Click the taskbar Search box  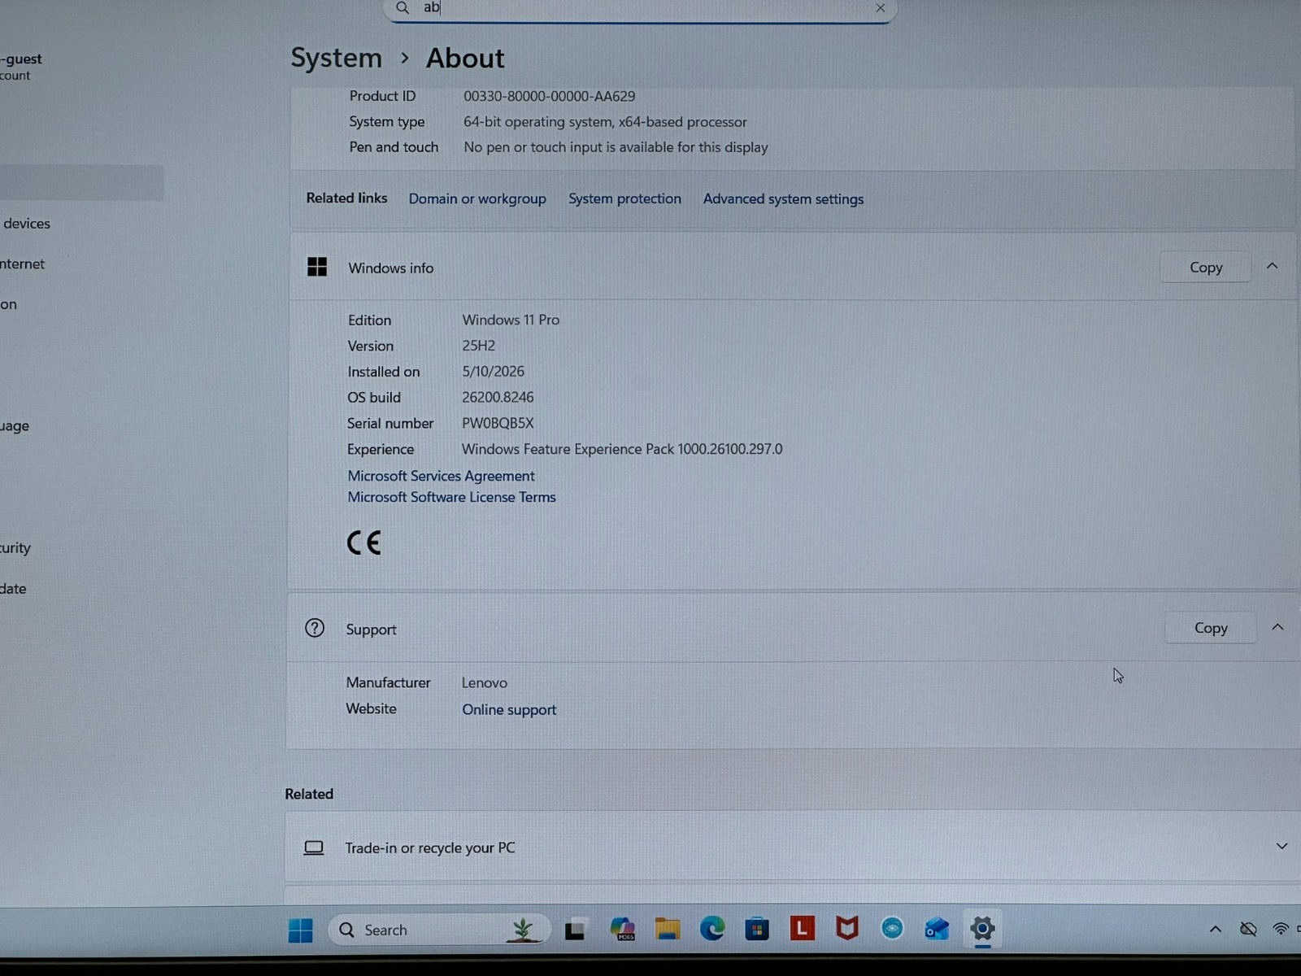tap(439, 930)
